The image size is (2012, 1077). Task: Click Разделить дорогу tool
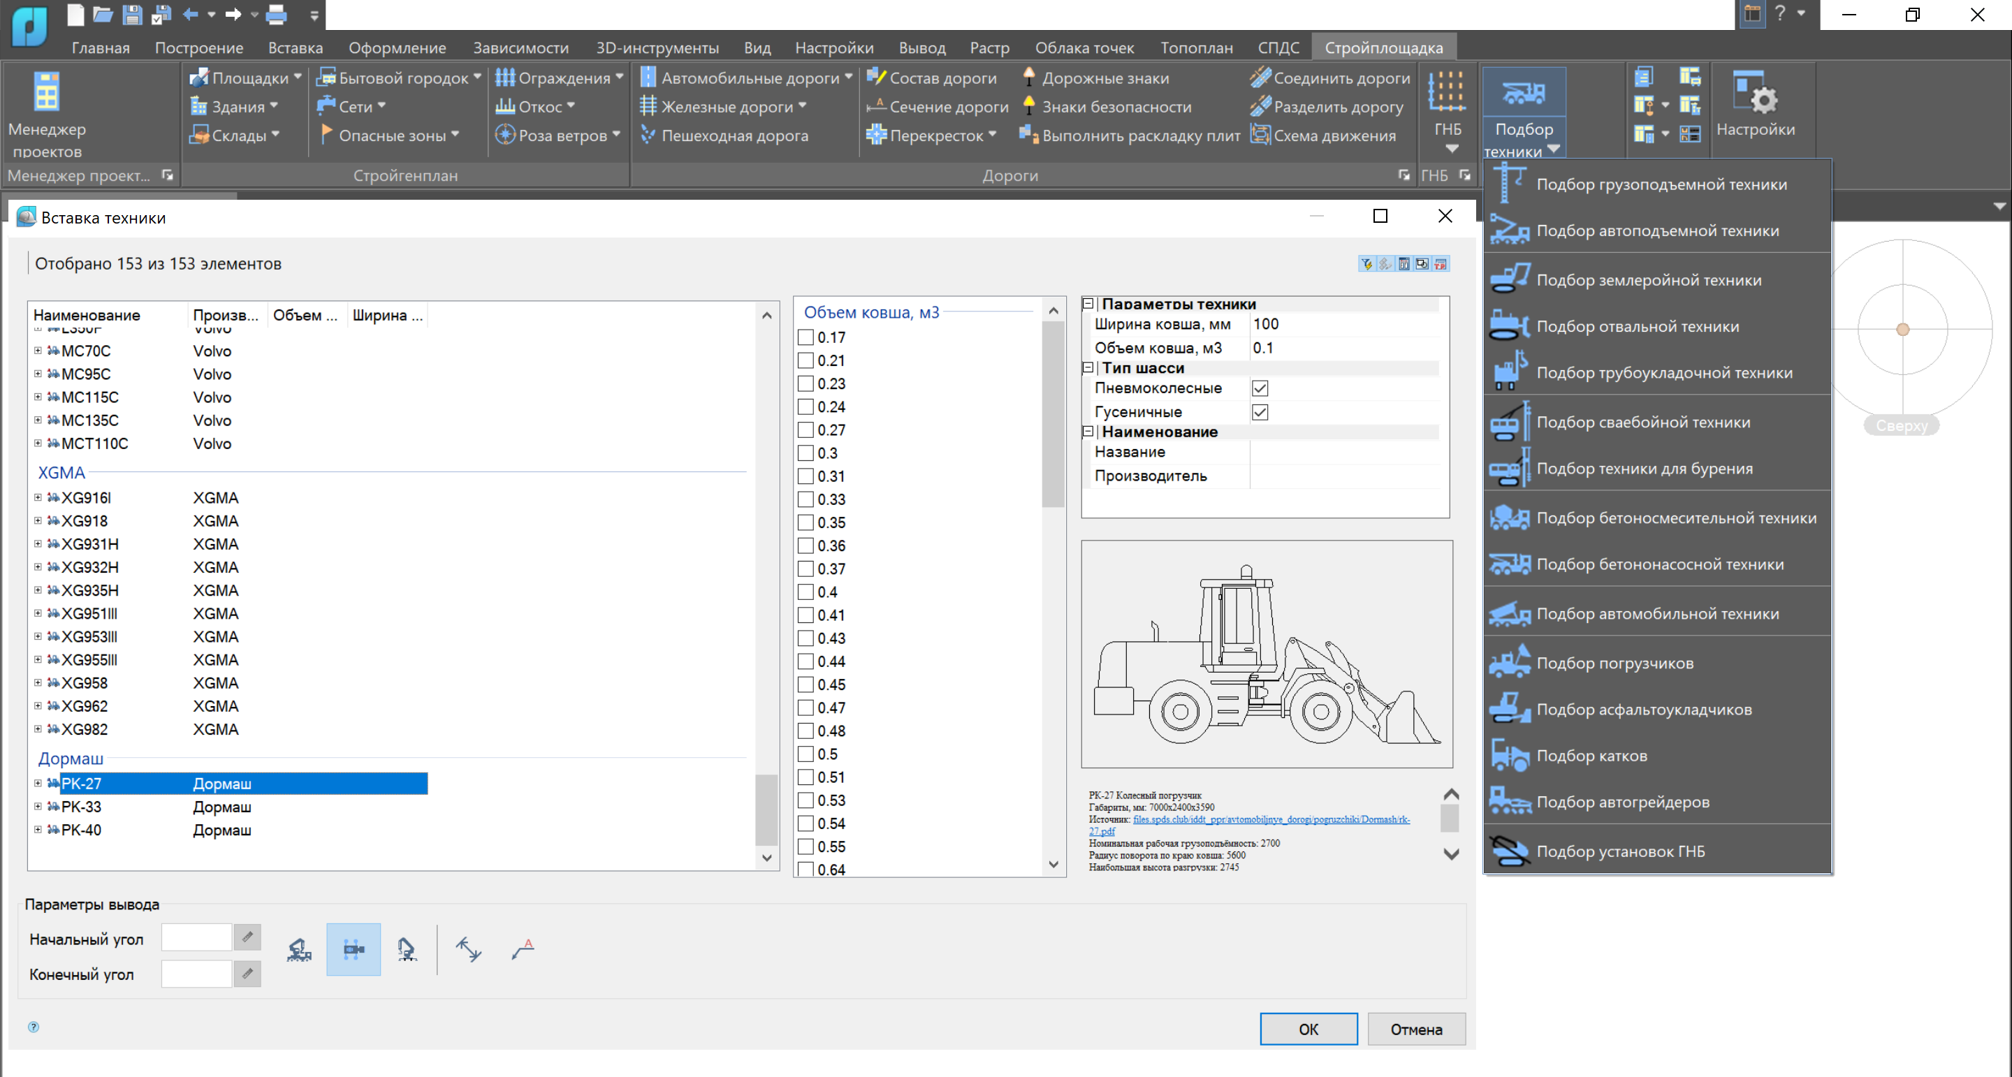1326,107
